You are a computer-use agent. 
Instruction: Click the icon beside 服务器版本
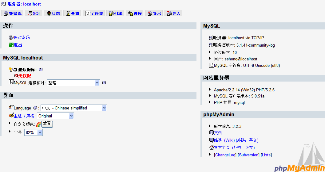pos(212,45)
